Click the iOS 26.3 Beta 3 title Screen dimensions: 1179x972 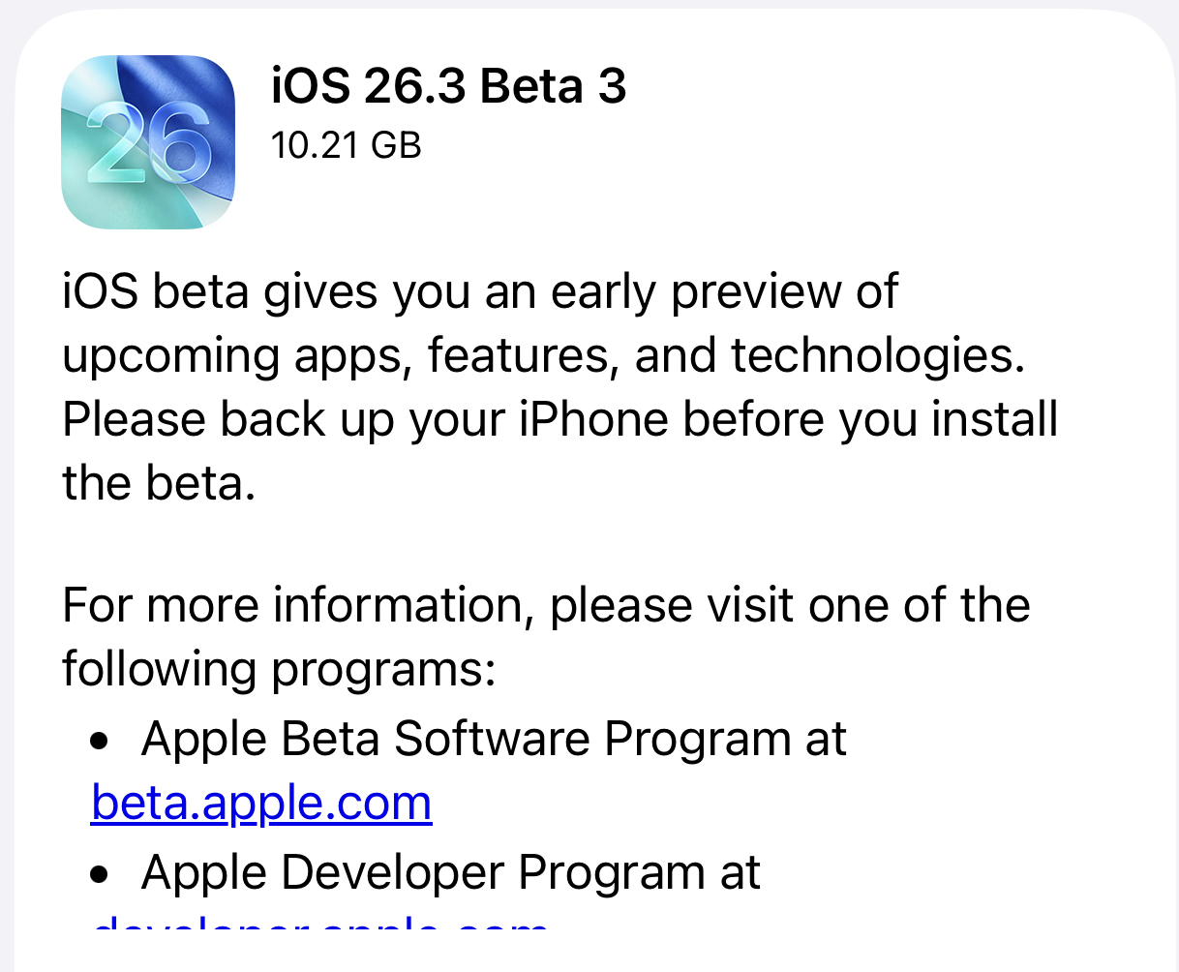(449, 85)
